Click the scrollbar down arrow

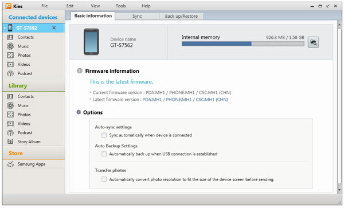tap(339, 190)
